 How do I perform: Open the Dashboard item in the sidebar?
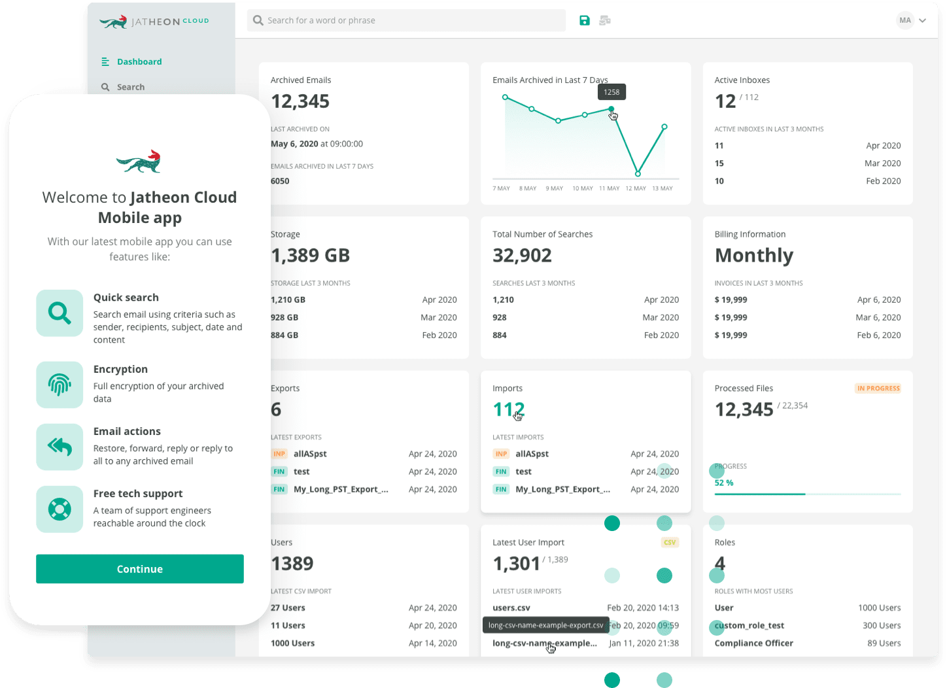point(131,61)
